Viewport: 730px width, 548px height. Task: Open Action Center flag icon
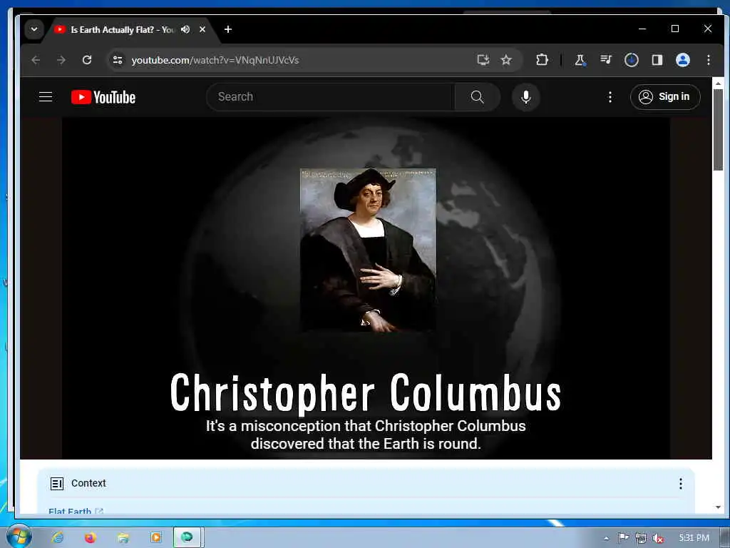[623, 538]
